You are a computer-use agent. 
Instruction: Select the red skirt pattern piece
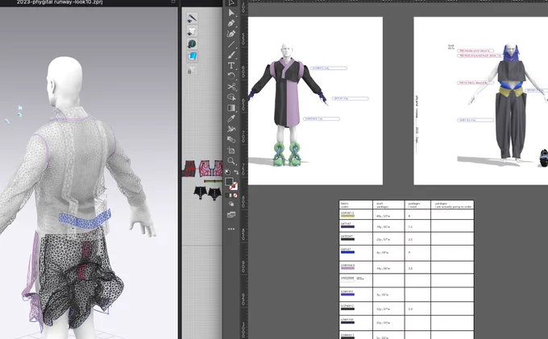[x=189, y=168]
